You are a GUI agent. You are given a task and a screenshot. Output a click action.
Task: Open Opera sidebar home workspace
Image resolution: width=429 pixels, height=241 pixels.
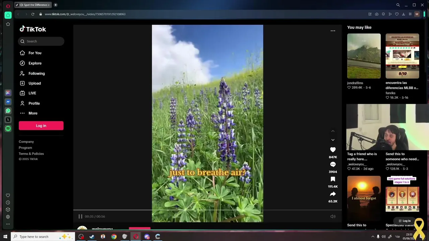[x=8, y=15]
